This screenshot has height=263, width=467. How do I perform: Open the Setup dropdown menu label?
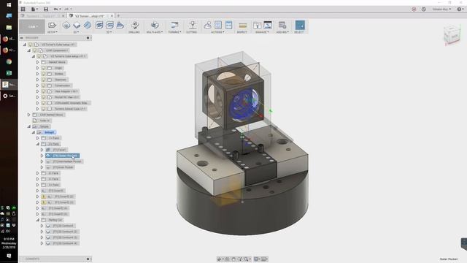point(53,32)
